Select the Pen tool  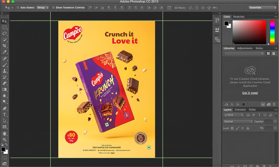coord(4,108)
